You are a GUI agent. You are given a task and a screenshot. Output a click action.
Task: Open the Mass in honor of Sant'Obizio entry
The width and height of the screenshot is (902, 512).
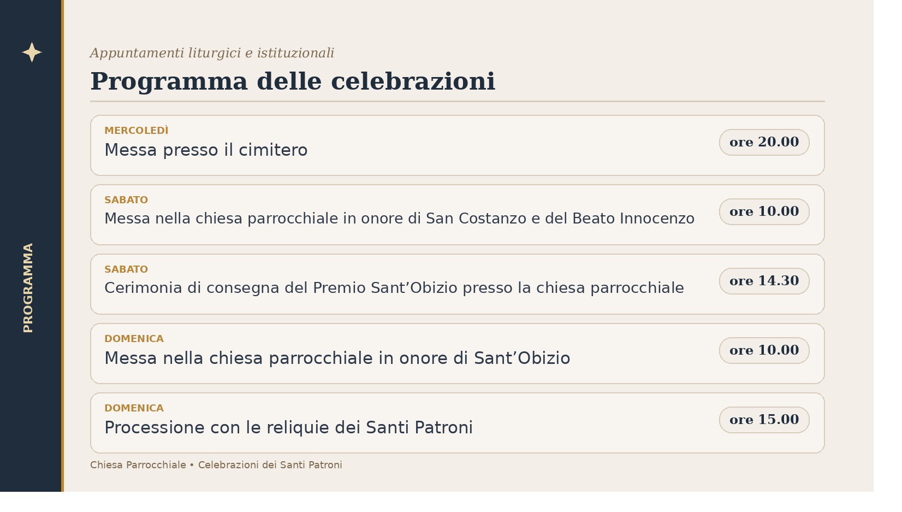coord(337,358)
